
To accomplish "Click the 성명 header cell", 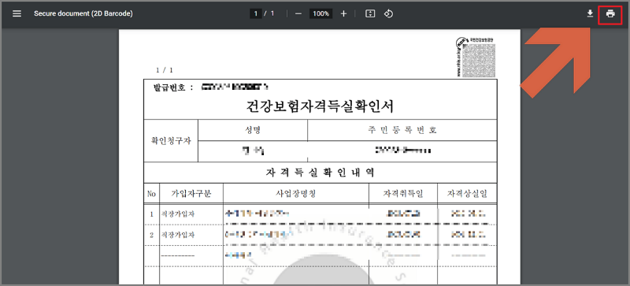I will coord(253,130).
